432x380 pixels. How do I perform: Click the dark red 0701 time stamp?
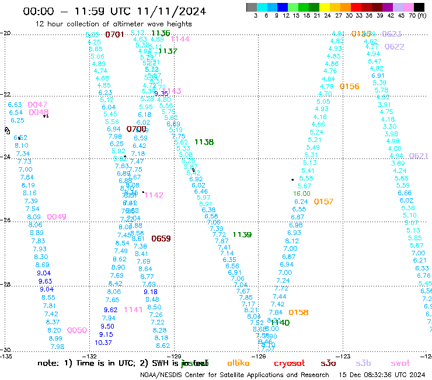pos(114,34)
